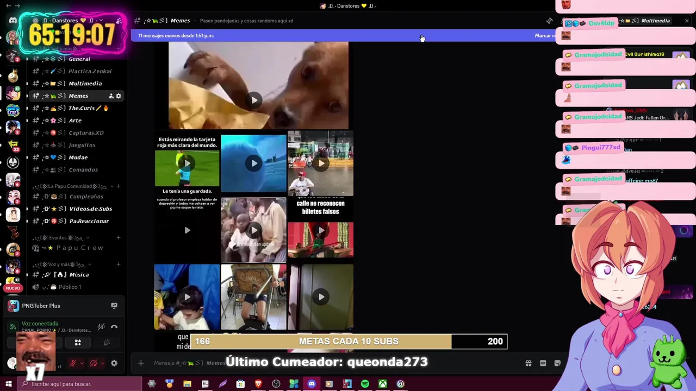Image resolution: width=696 pixels, height=391 pixels.
Task: Open the Cumpleaños channel
Action: [77, 197]
